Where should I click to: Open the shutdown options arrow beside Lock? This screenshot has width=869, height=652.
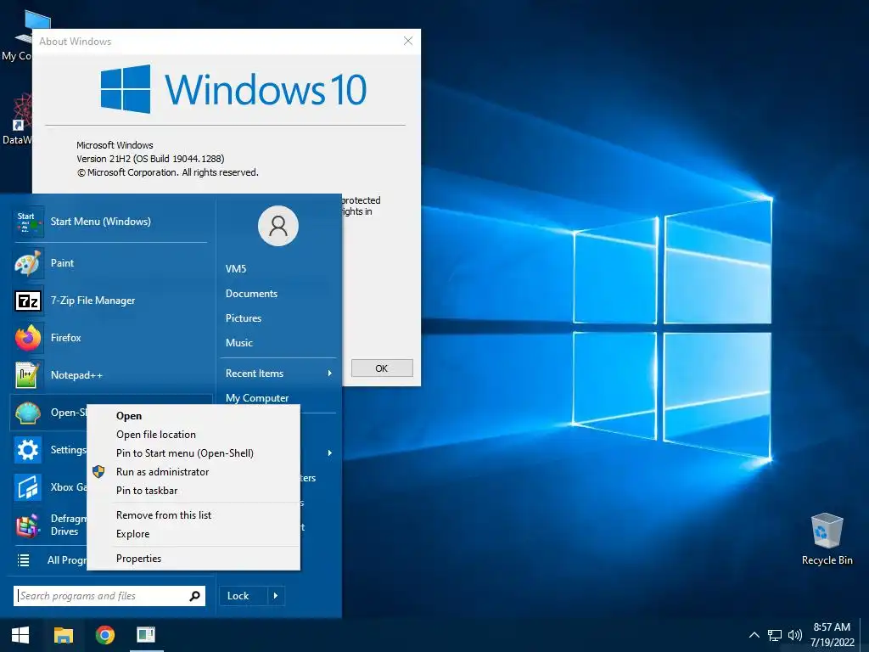click(x=276, y=596)
